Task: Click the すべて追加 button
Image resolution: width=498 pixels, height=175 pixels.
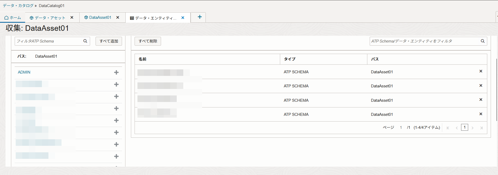Action: click(x=109, y=41)
